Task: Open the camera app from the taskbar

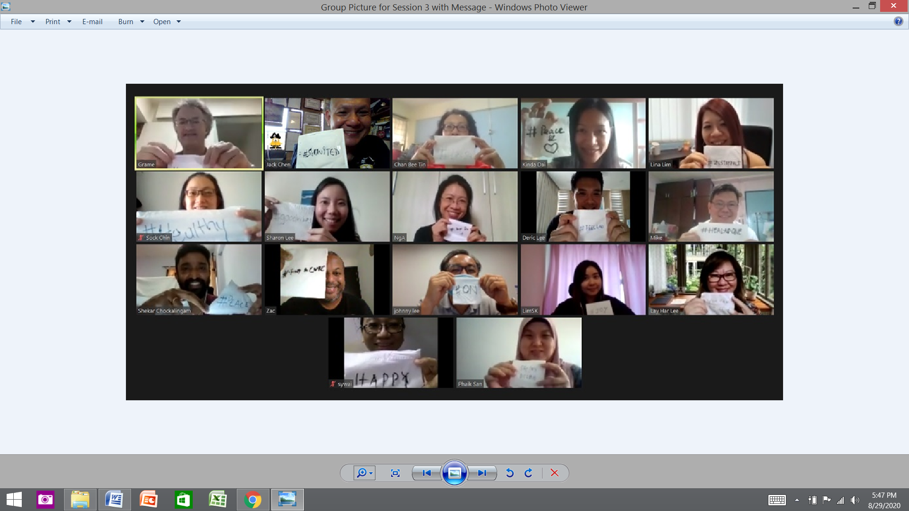Action: click(x=45, y=499)
